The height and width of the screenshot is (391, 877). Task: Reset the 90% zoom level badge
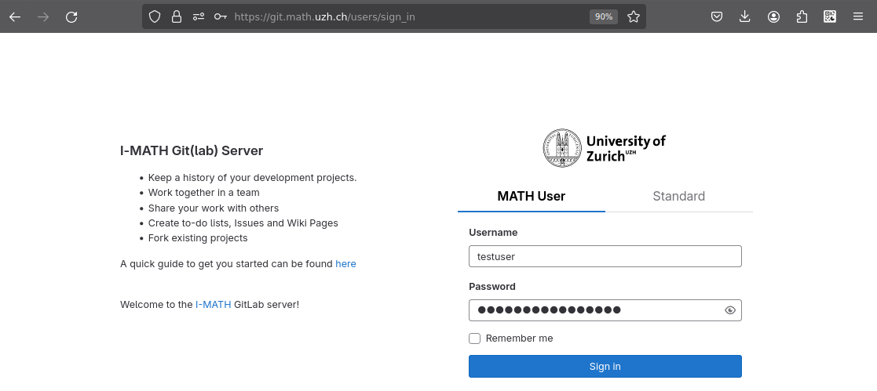[x=604, y=16]
